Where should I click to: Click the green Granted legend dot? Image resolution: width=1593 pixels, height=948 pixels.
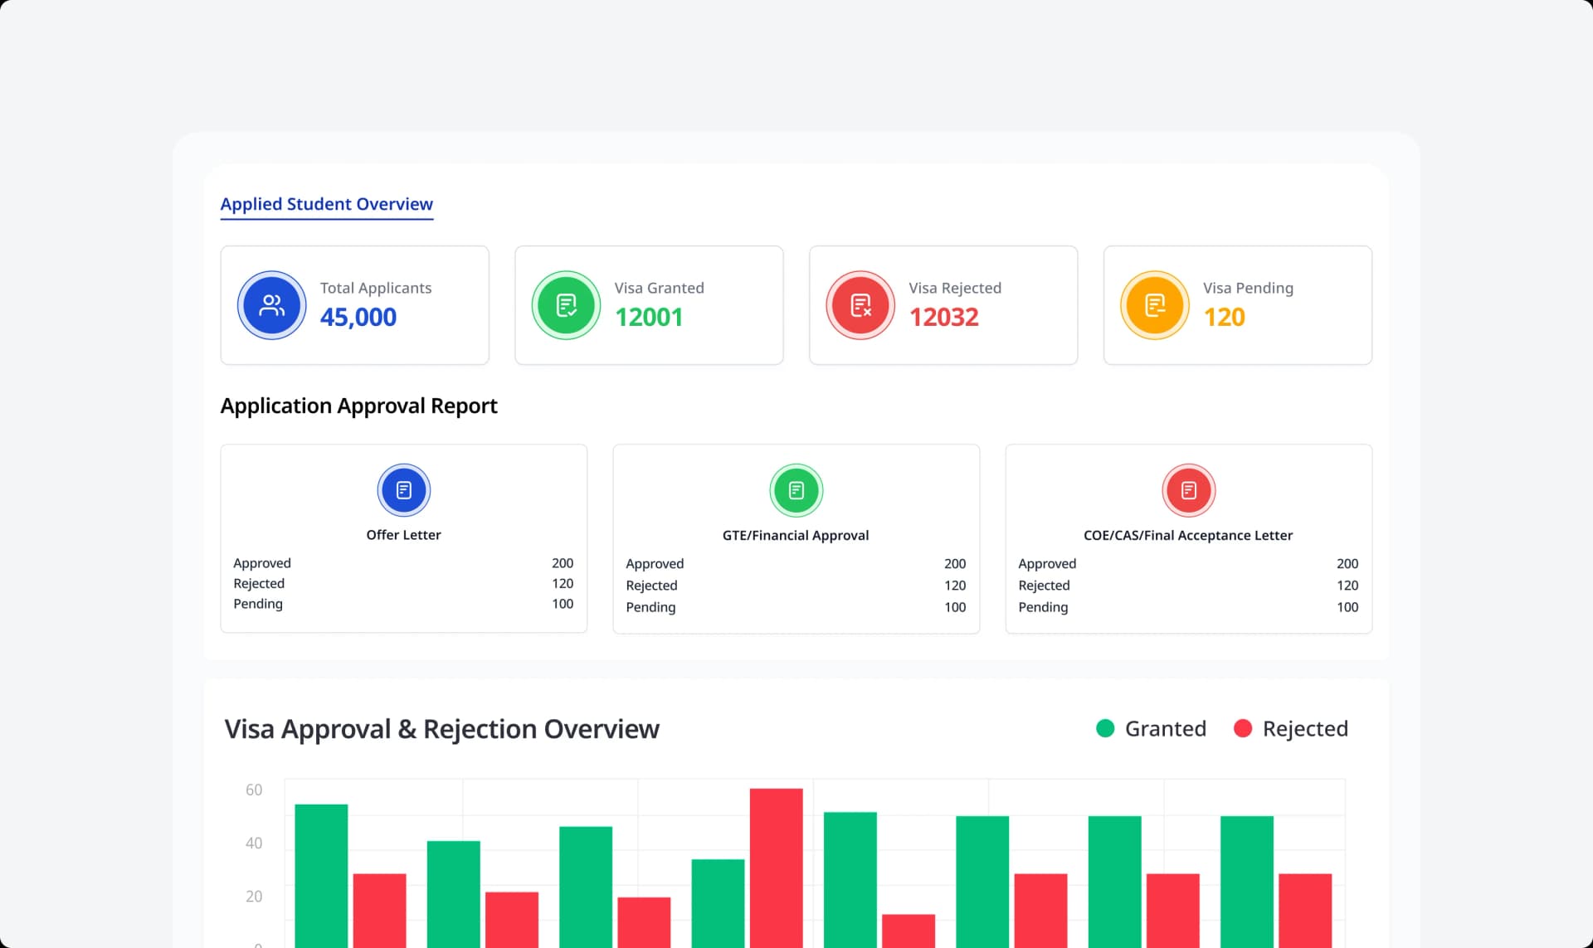coord(1104,728)
